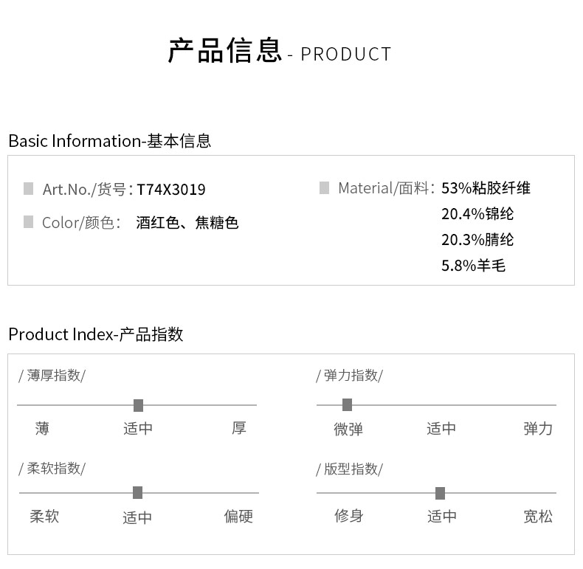Click the 20.4%锦纶 material line

click(477, 214)
